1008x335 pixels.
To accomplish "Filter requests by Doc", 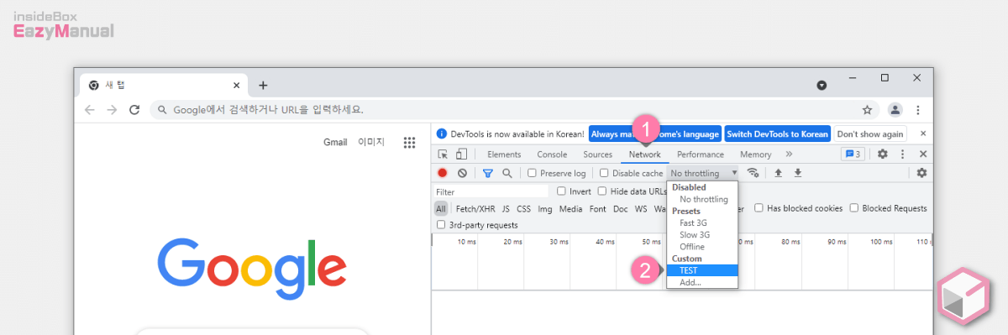I will 620,208.
